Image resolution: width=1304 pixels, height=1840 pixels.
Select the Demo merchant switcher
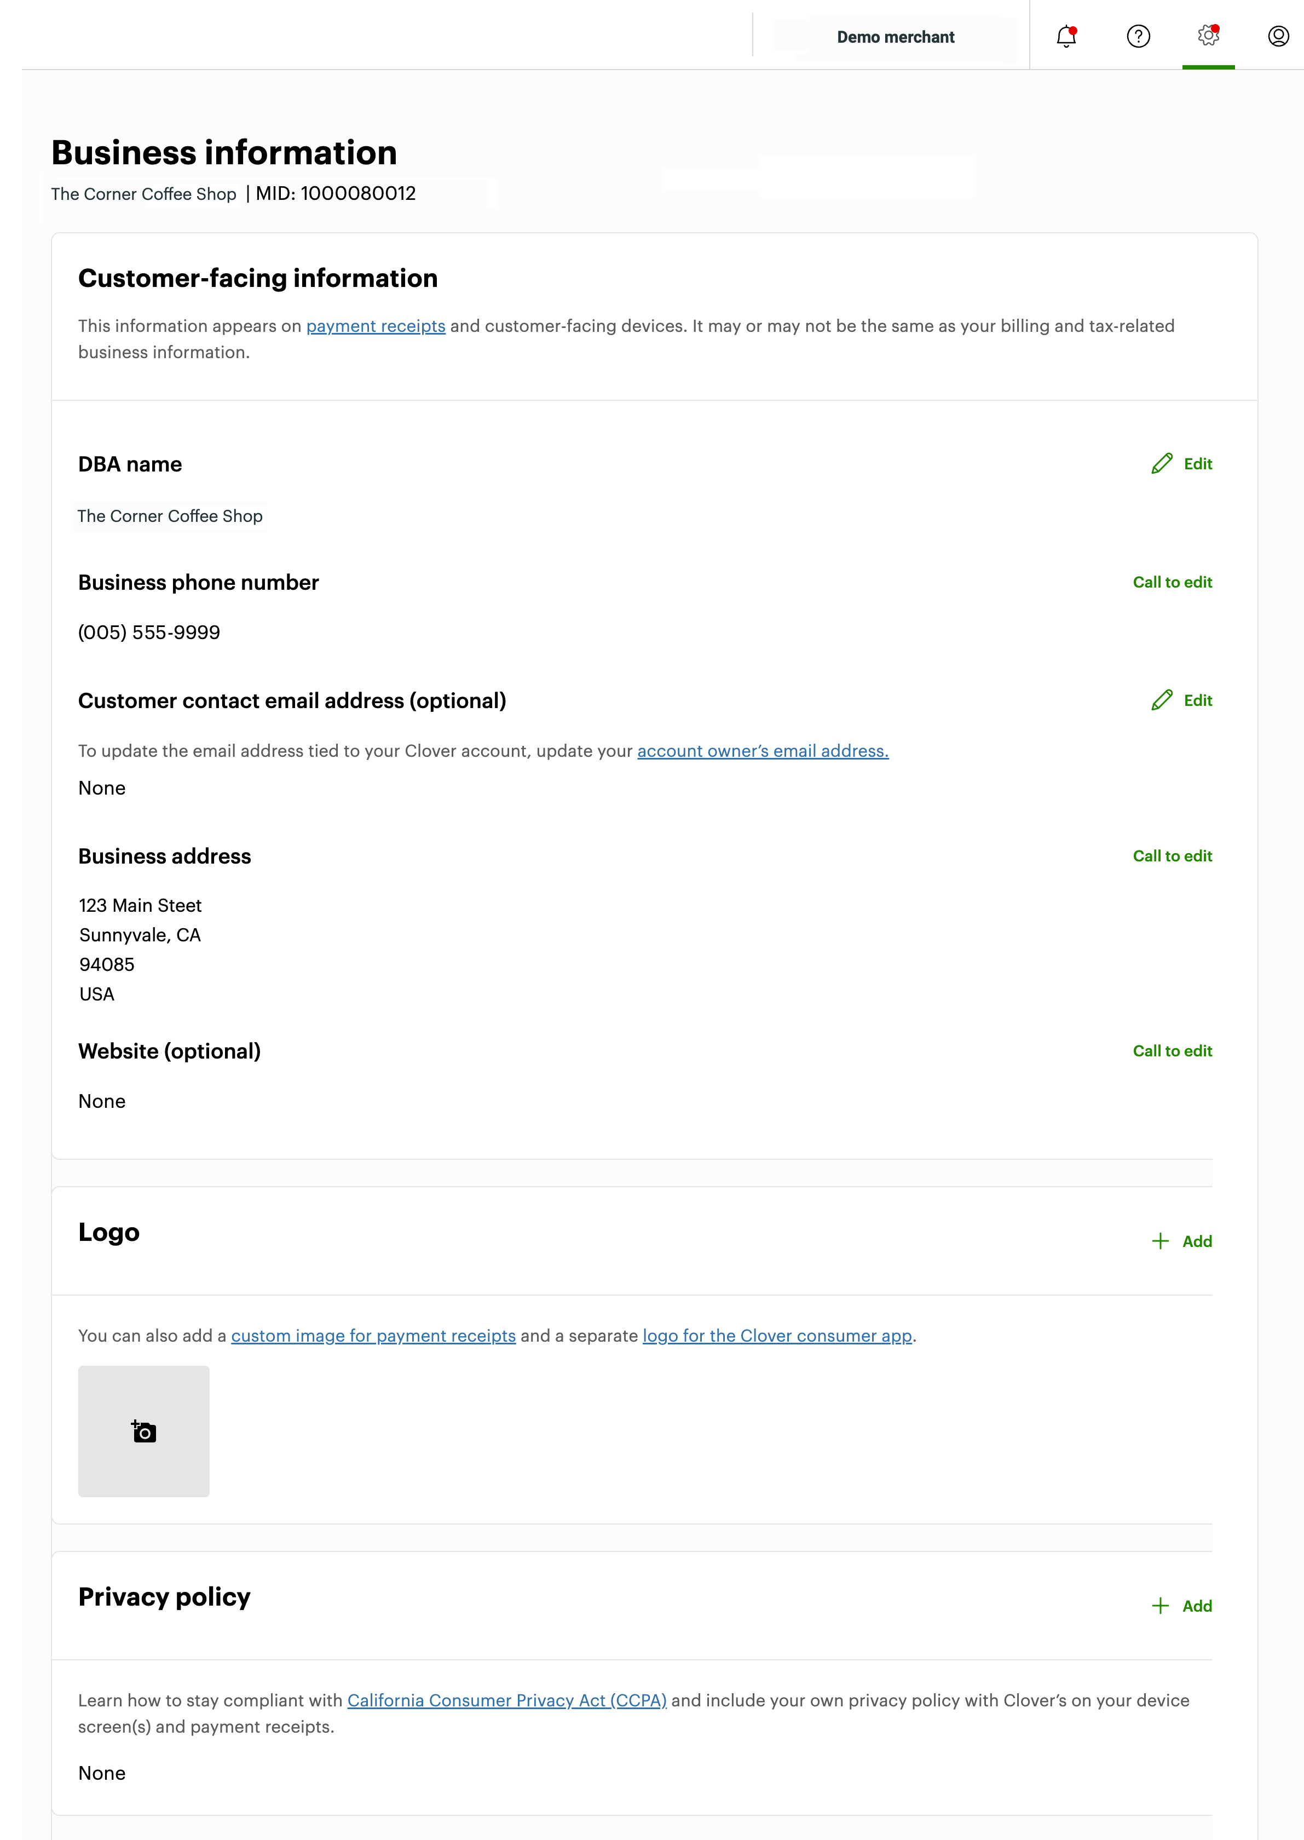895,38
